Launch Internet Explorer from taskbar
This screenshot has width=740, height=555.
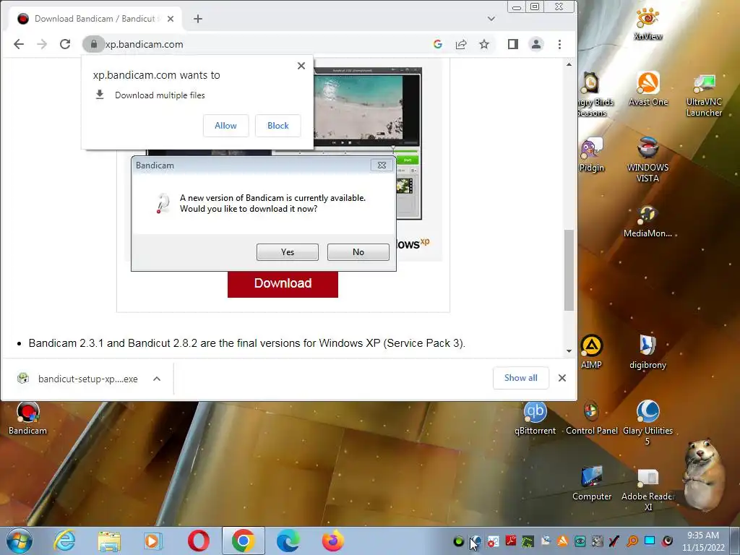click(x=64, y=541)
